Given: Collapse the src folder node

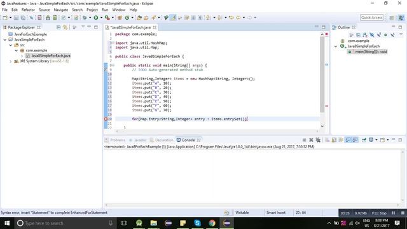Looking at the screenshot, I should (x=11, y=45).
